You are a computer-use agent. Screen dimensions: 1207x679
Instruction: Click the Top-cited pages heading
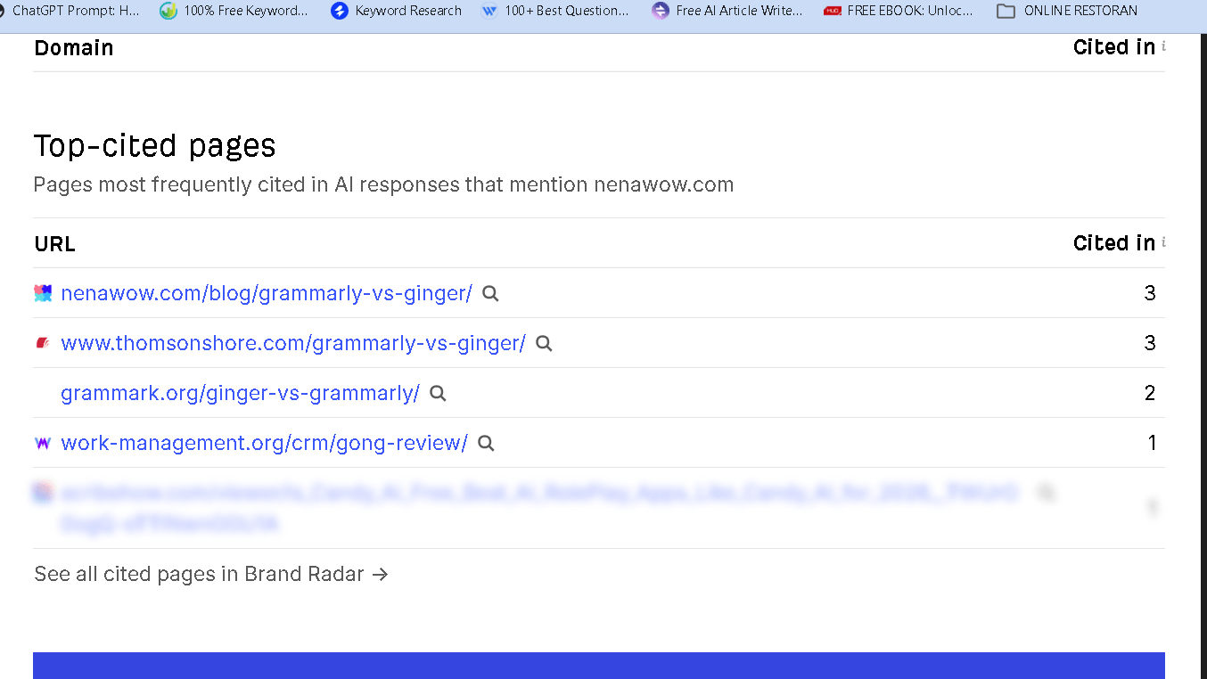click(155, 145)
